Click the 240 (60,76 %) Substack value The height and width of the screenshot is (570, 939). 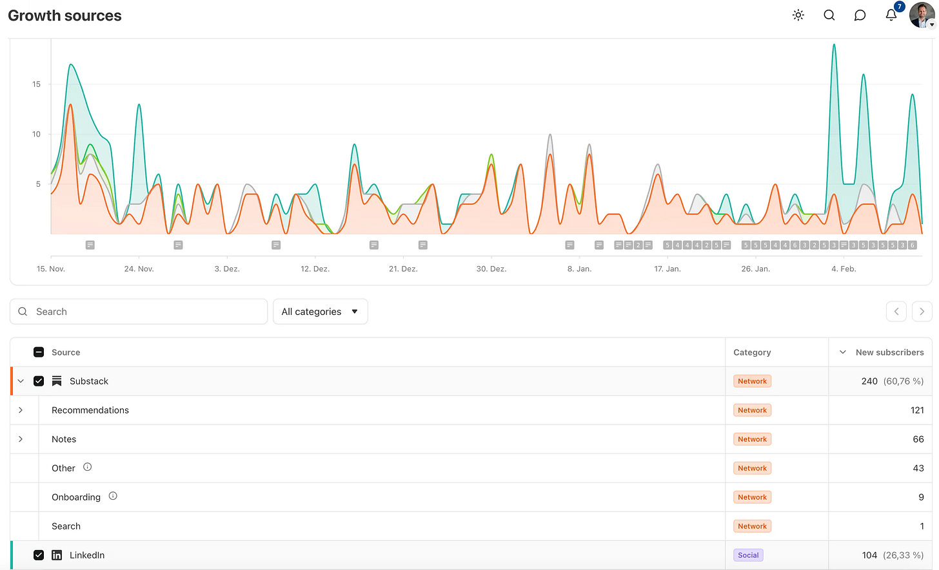coord(893,381)
